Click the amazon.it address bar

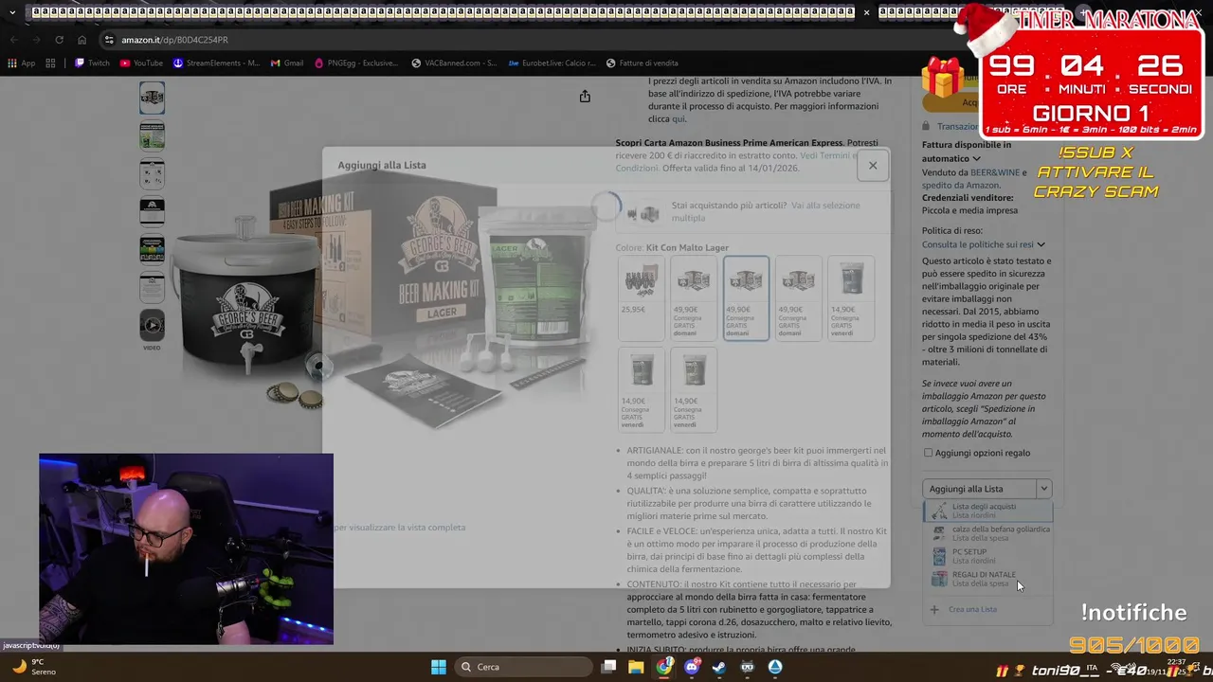pos(174,40)
